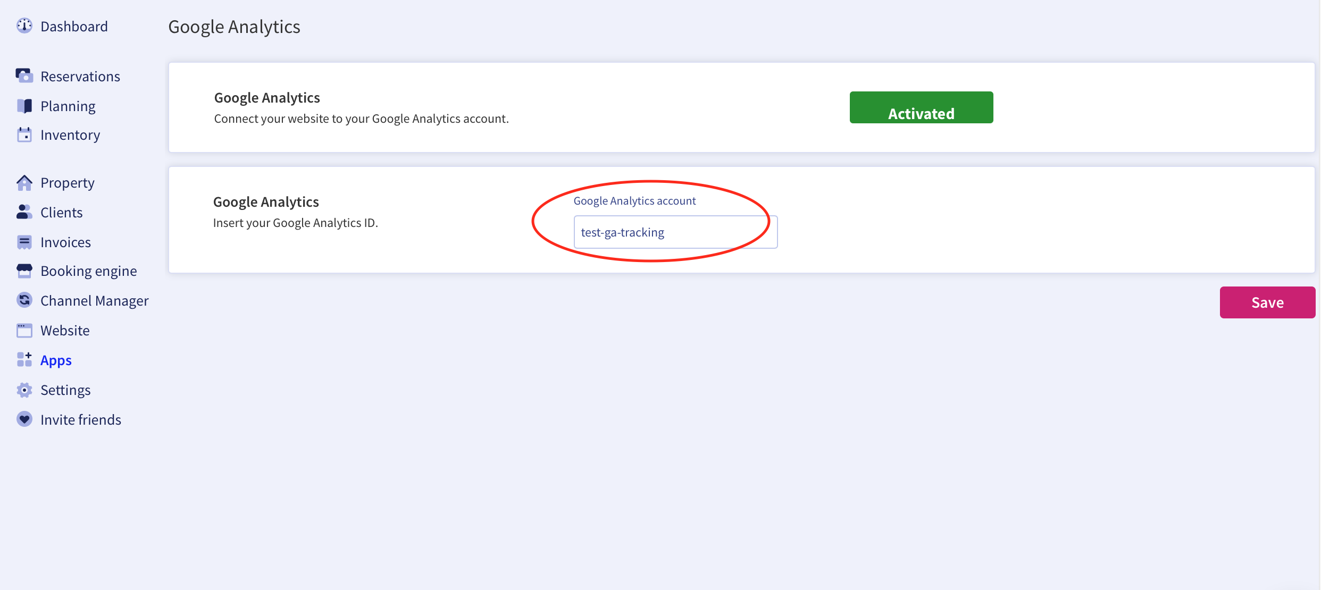Click the Google Analytics page heading
The height and width of the screenshot is (590, 1321).
tap(234, 27)
